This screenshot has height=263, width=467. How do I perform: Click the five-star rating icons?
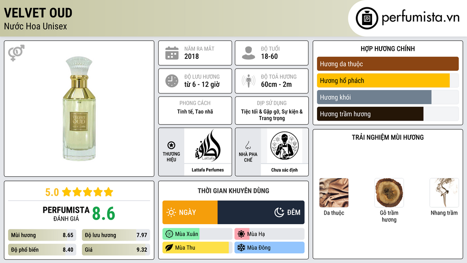point(88,192)
